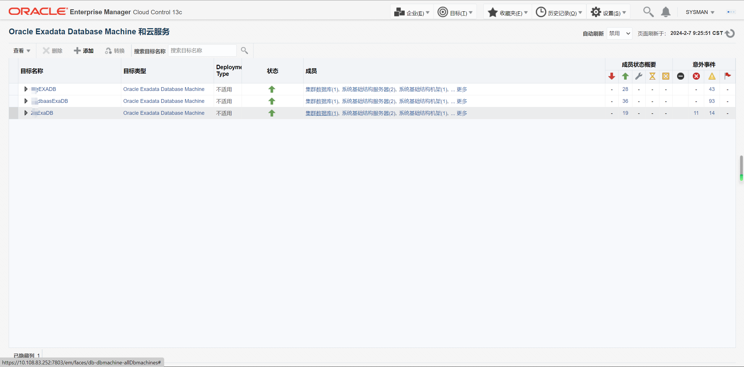
Task: Click the page refresh arrow icon
Action: [730, 33]
